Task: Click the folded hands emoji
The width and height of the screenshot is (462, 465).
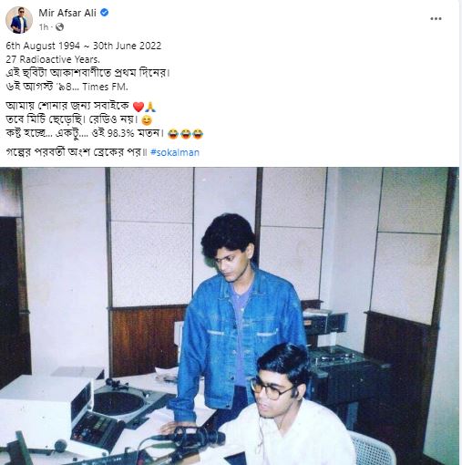Action: (x=150, y=107)
